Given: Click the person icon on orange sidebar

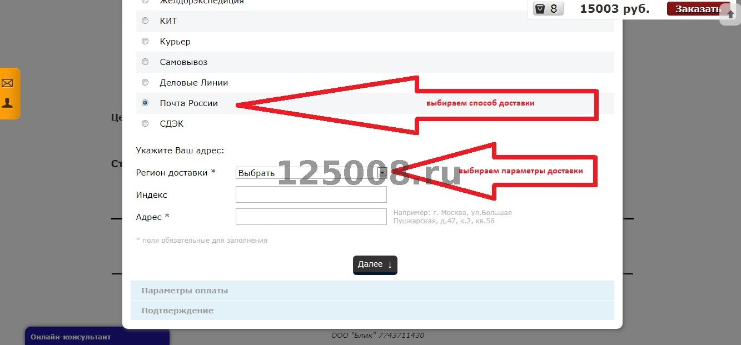Looking at the screenshot, I should (7, 103).
